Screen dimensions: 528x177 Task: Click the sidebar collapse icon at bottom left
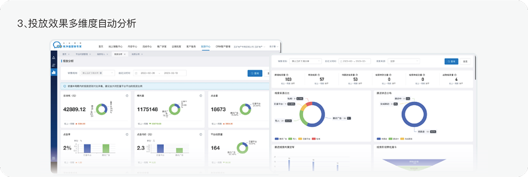[x=54, y=158]
